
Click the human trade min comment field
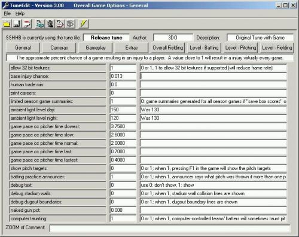[x=213, y=84]
